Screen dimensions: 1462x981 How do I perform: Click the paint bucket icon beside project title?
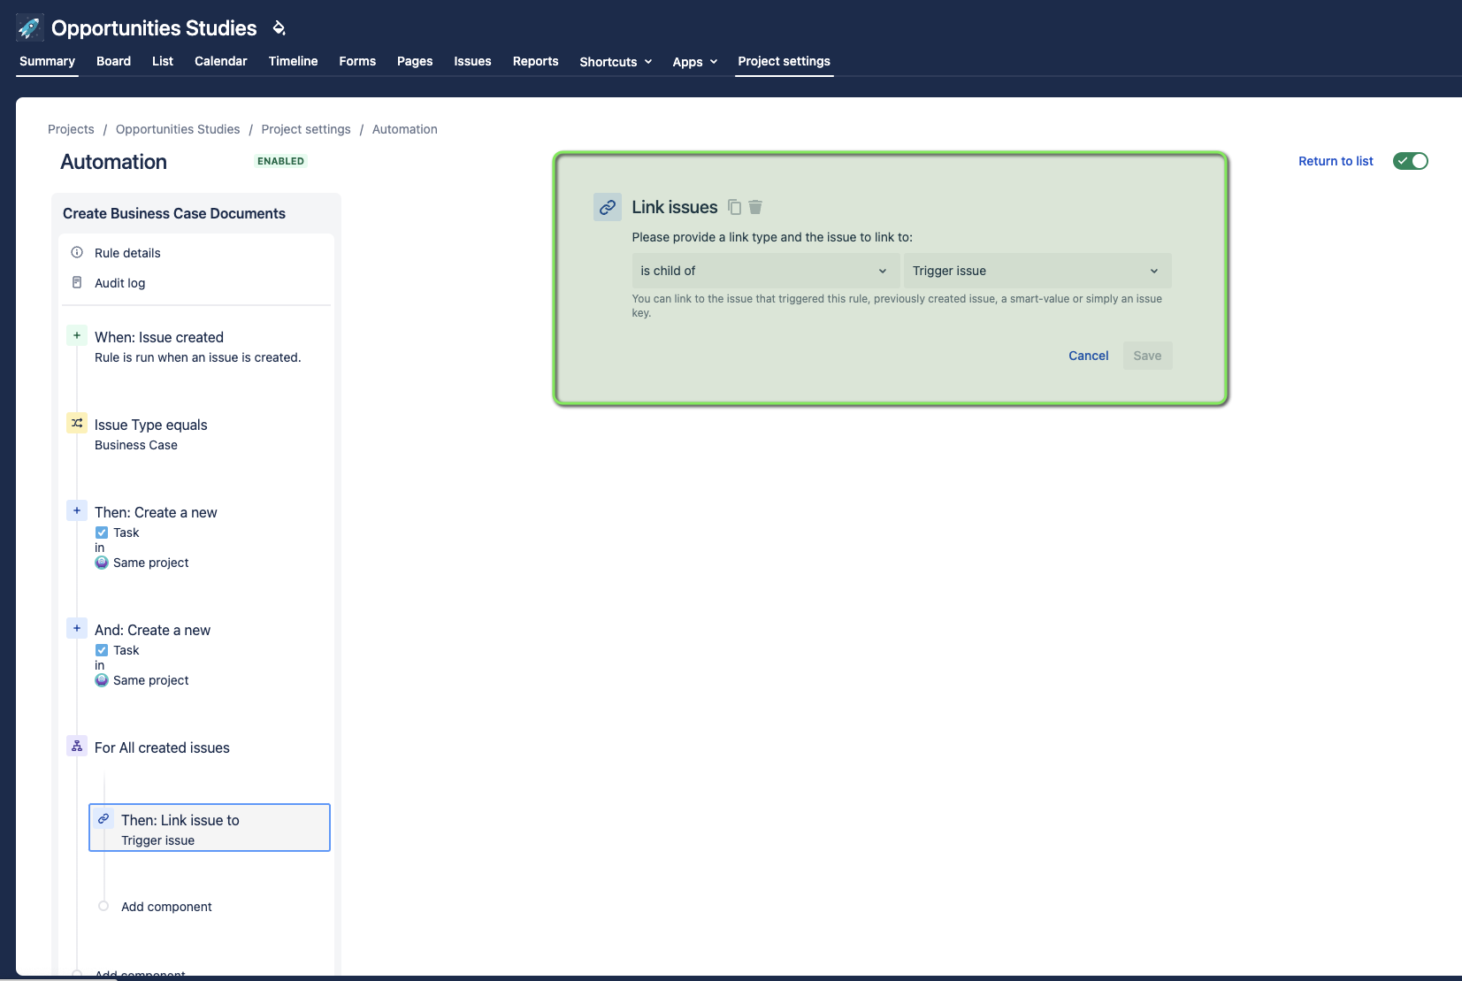coord(279,27)
